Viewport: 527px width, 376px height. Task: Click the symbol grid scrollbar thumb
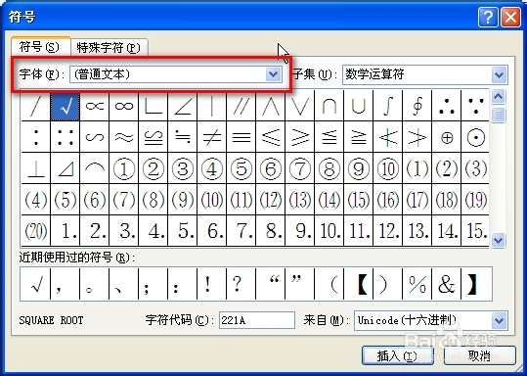tap(498, 115)
